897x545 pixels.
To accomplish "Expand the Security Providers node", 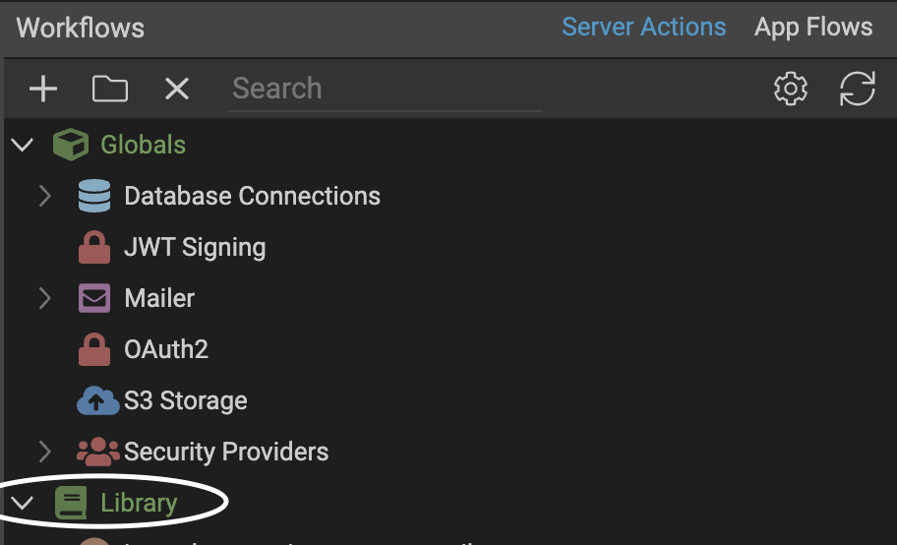I will pyautogui.click(x=45, y=452).
